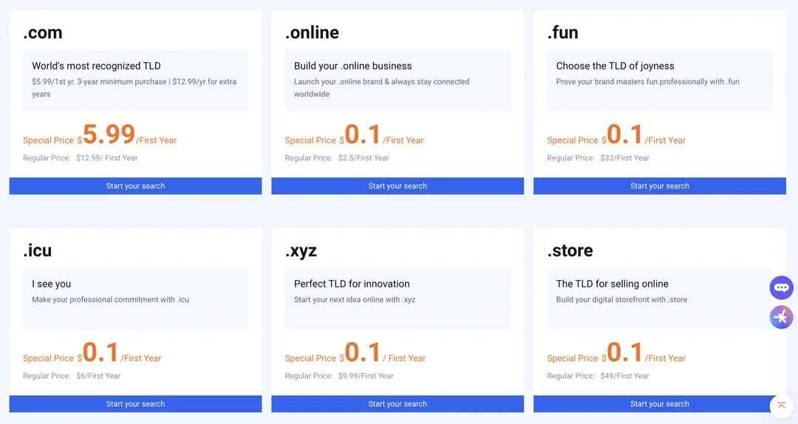The height and width of the screenshot is (424, 798).
Task: Start your search for .store domain
Action: (x=660, y=403)
